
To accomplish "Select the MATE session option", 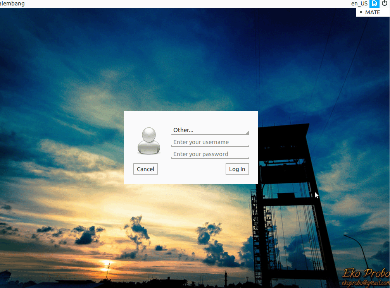I will pyautogui.click(x=372, y=12).
